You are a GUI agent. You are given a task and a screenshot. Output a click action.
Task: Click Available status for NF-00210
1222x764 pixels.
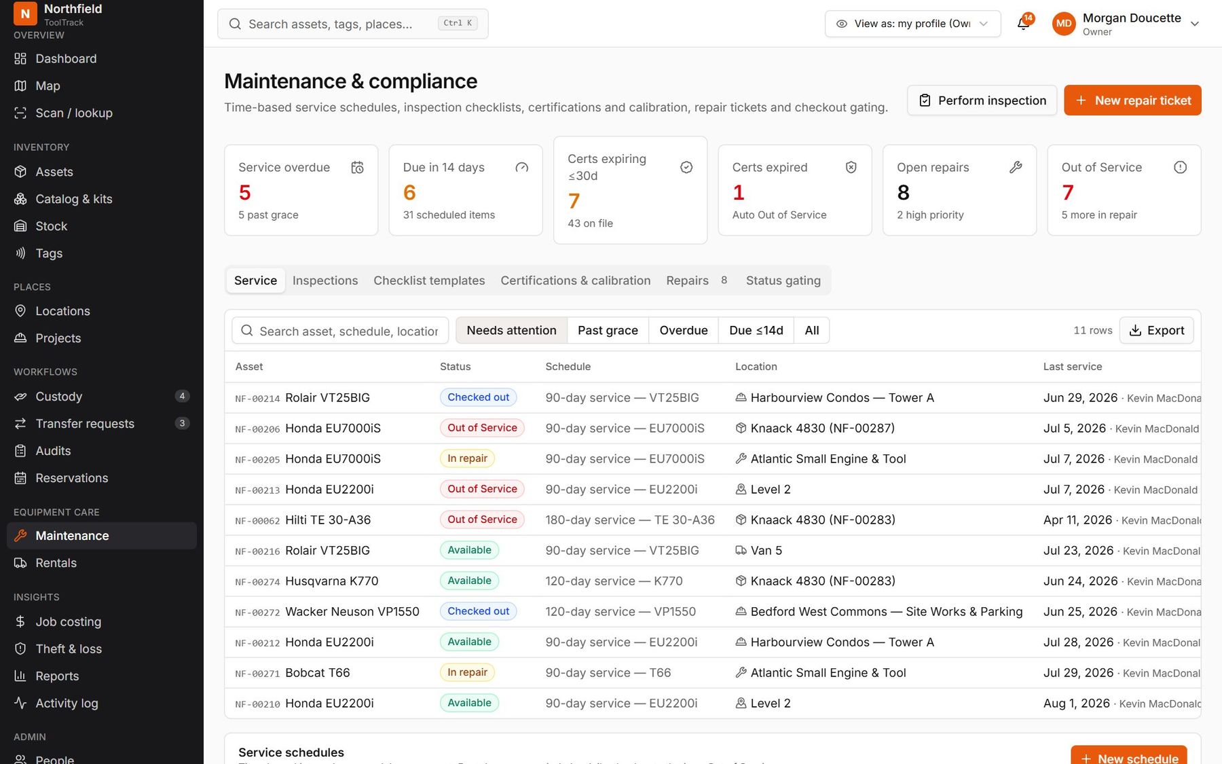[x=469, y=703]
